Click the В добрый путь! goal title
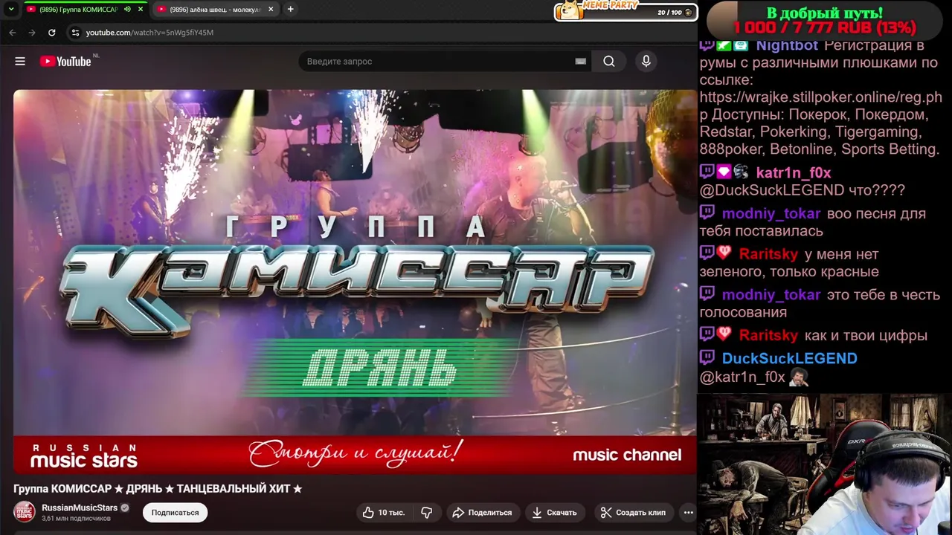 pos(824,13)
